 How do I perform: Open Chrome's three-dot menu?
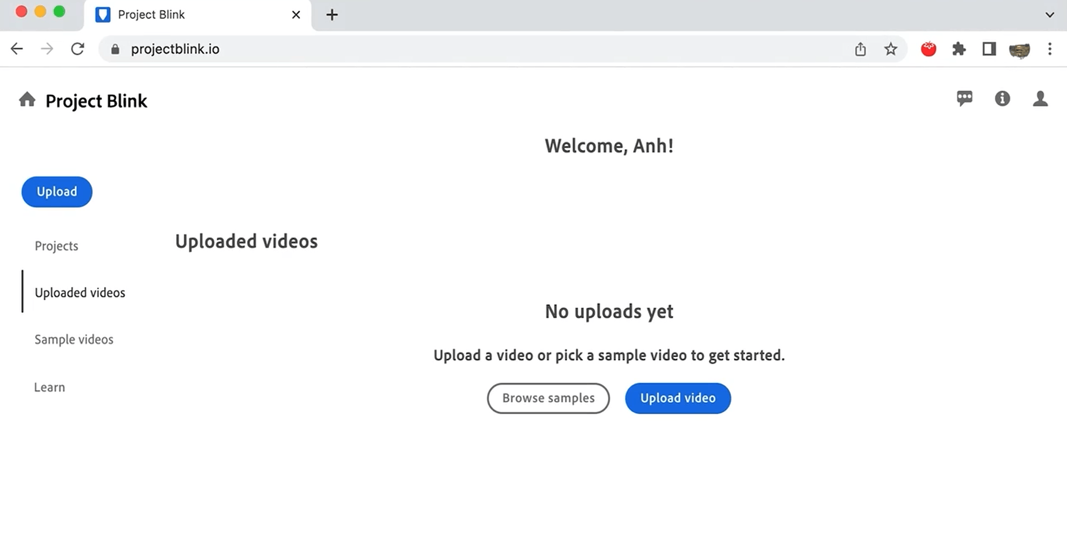point(1049,49)
